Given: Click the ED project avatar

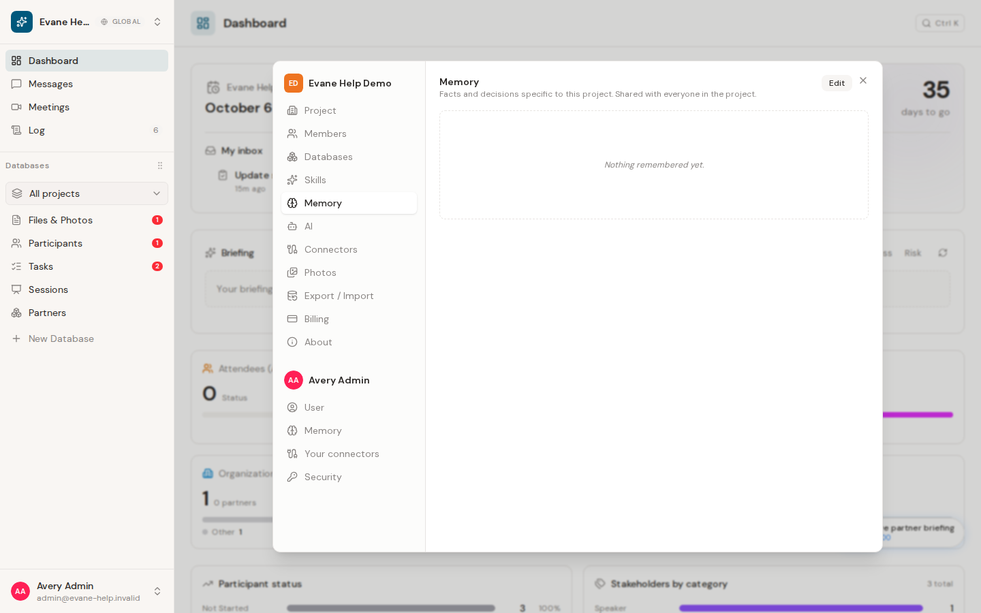Looking at the screenshot, I should [x=294, y=83].
